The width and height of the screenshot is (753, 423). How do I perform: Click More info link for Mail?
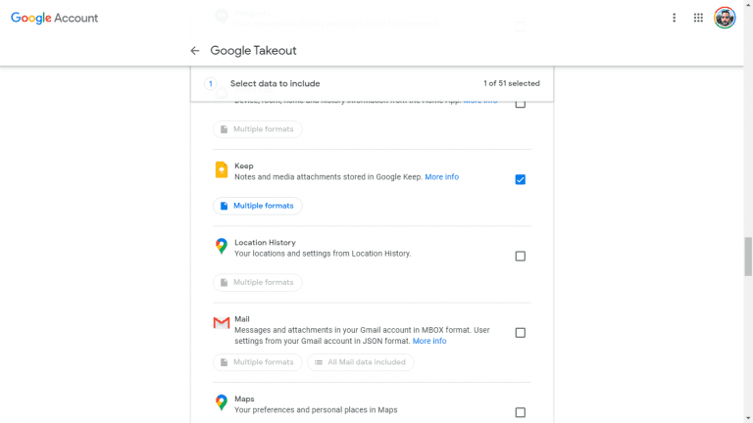[428, 342]
